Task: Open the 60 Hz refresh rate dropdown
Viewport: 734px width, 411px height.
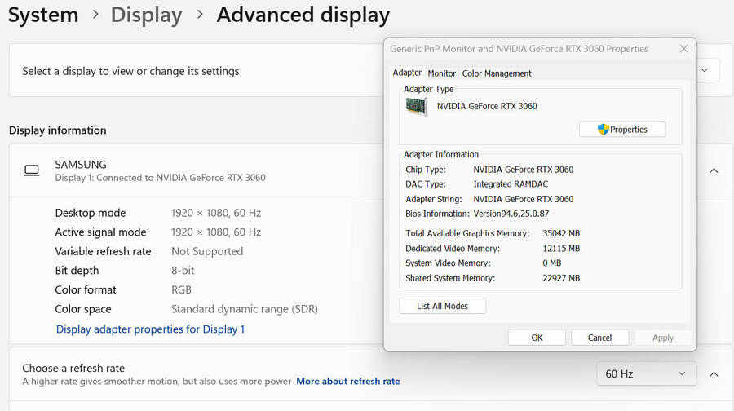Action: [646, 373]
